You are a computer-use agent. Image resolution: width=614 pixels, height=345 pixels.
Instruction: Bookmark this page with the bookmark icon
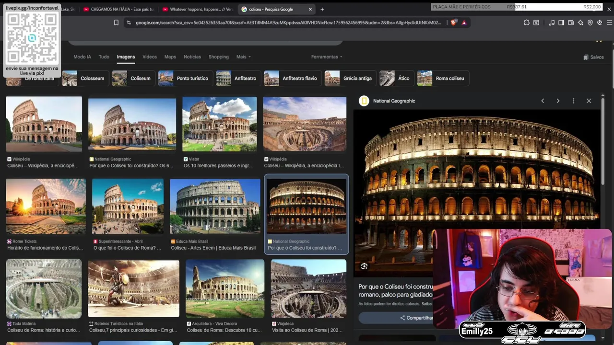click(x=116, y=23)
